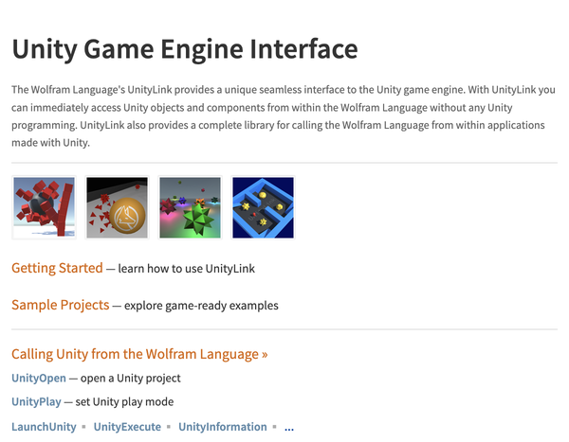Image resolution: width=569 pixels, height=442 pixels.
Task: Open the blue maze game thumbnail
Action: pyautogui.click(x=263, y=207)
